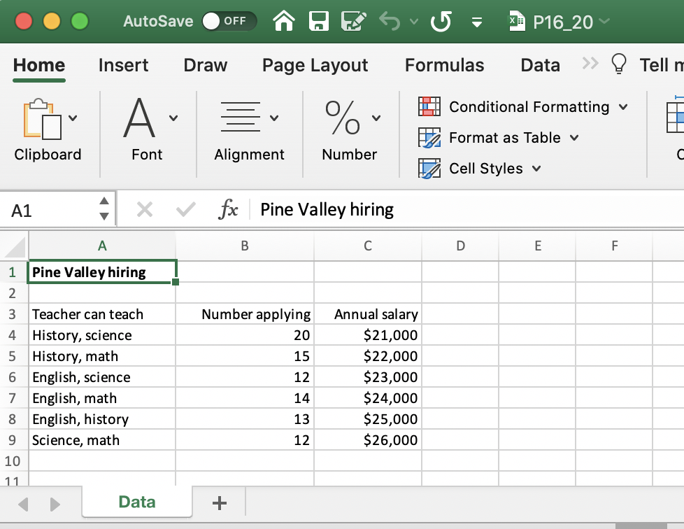Switch to the Formulas ribbon tab
The width and height of the screenshot is (684, 529).
click(444, 65)
